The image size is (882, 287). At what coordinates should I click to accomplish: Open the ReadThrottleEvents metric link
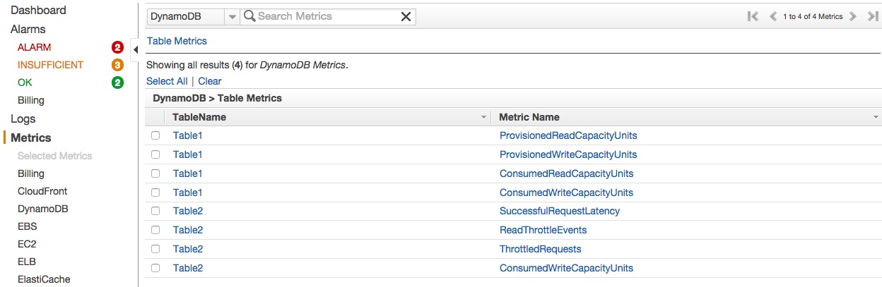[x=543, y=230]
